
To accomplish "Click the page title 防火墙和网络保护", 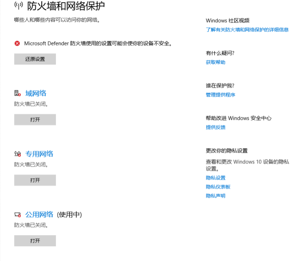I will 66,6.
